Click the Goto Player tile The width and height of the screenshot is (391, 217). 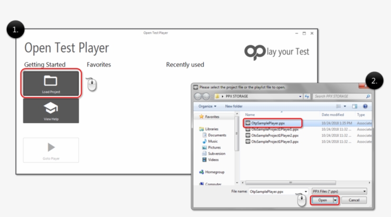point(51,150)
